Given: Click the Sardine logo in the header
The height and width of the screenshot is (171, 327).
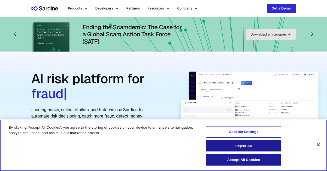Looking at the screenshot, I should [x=45, y=8].
